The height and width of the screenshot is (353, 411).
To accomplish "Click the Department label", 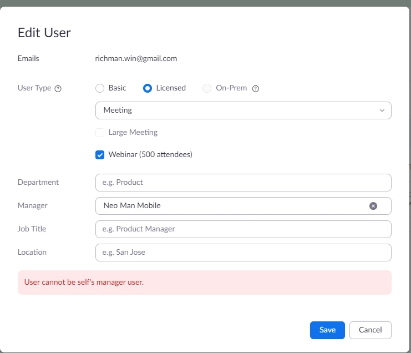I will click(38, 182).
